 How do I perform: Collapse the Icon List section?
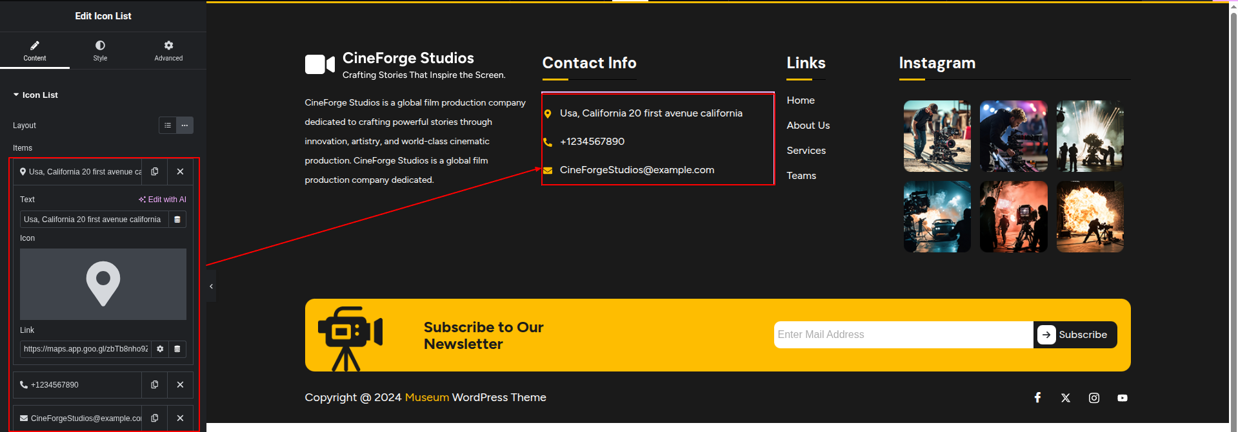tap(35, 95)
